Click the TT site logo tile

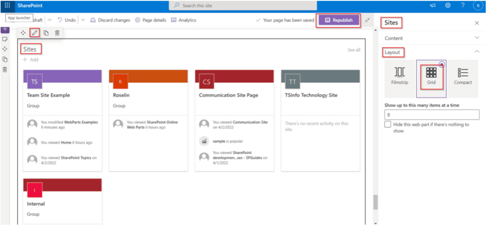pyautogui.click(x=292, y=81)
